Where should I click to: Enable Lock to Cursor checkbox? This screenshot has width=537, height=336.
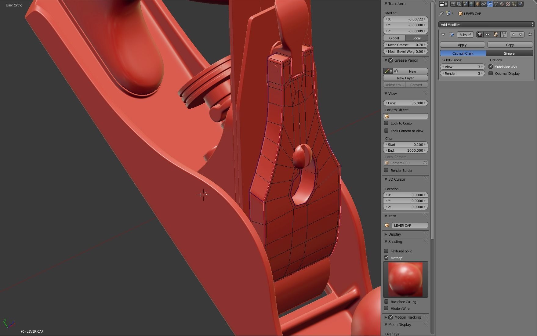point(386,123)
